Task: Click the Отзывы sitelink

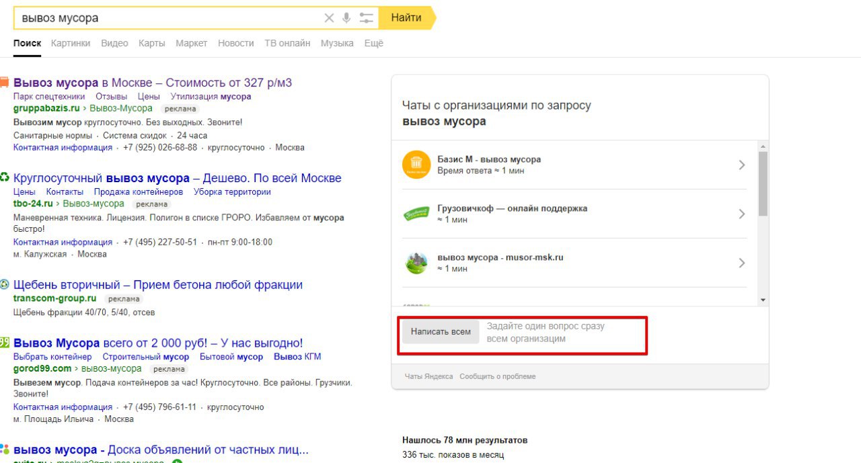Action: [111, 97]
